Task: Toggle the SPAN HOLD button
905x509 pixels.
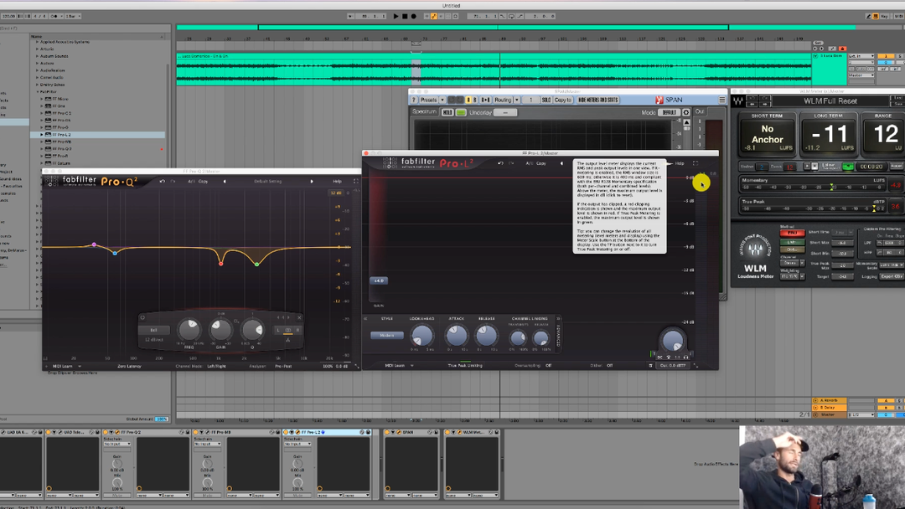Action: pos(447,112)
